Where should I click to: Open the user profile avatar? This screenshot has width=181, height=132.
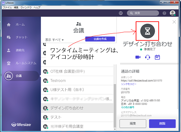coord(172,13)
